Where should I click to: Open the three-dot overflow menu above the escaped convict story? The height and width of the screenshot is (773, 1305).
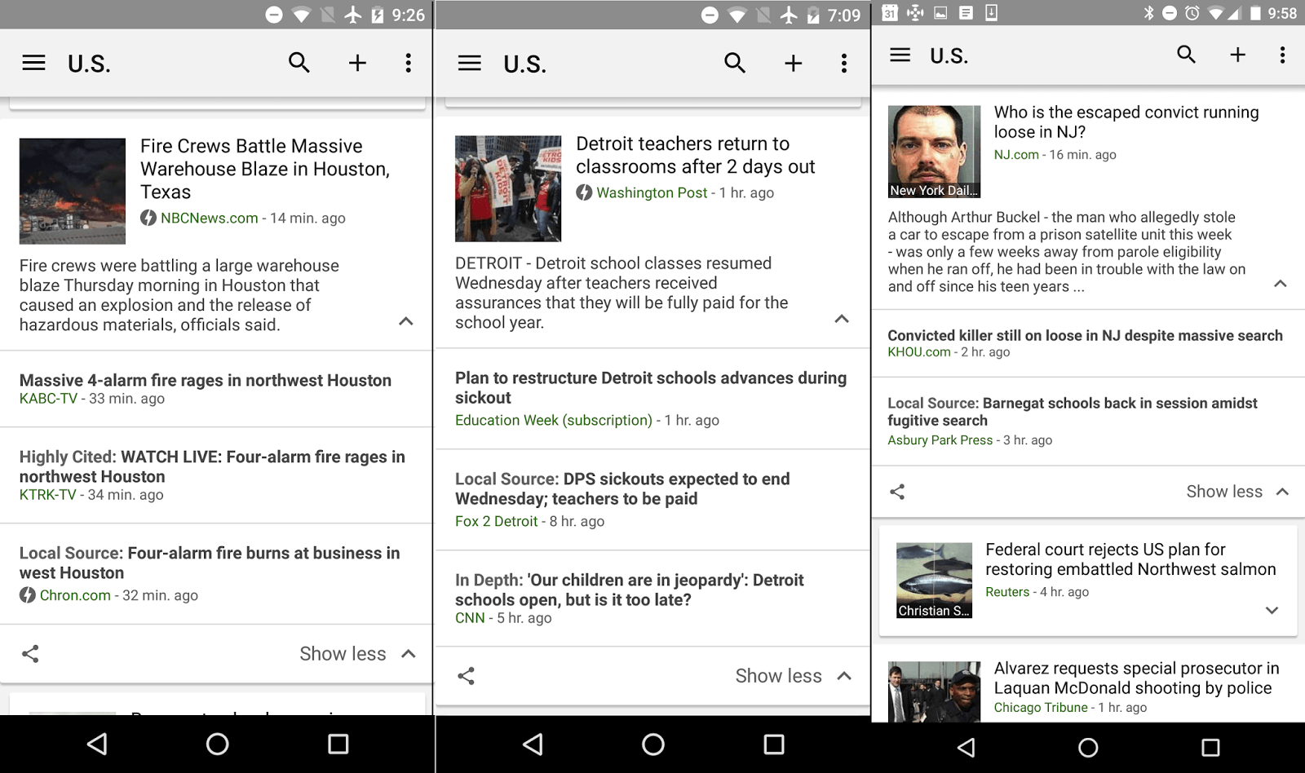tap(1282, 55)
